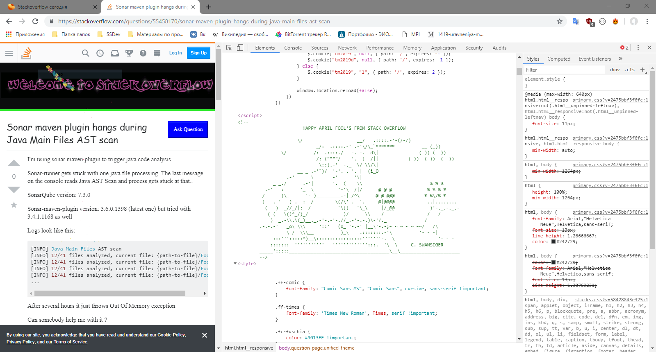The height and width of the screenshot is (352, 656).
Task: Open a new browser tab with plus
Action: pos(209,7)
